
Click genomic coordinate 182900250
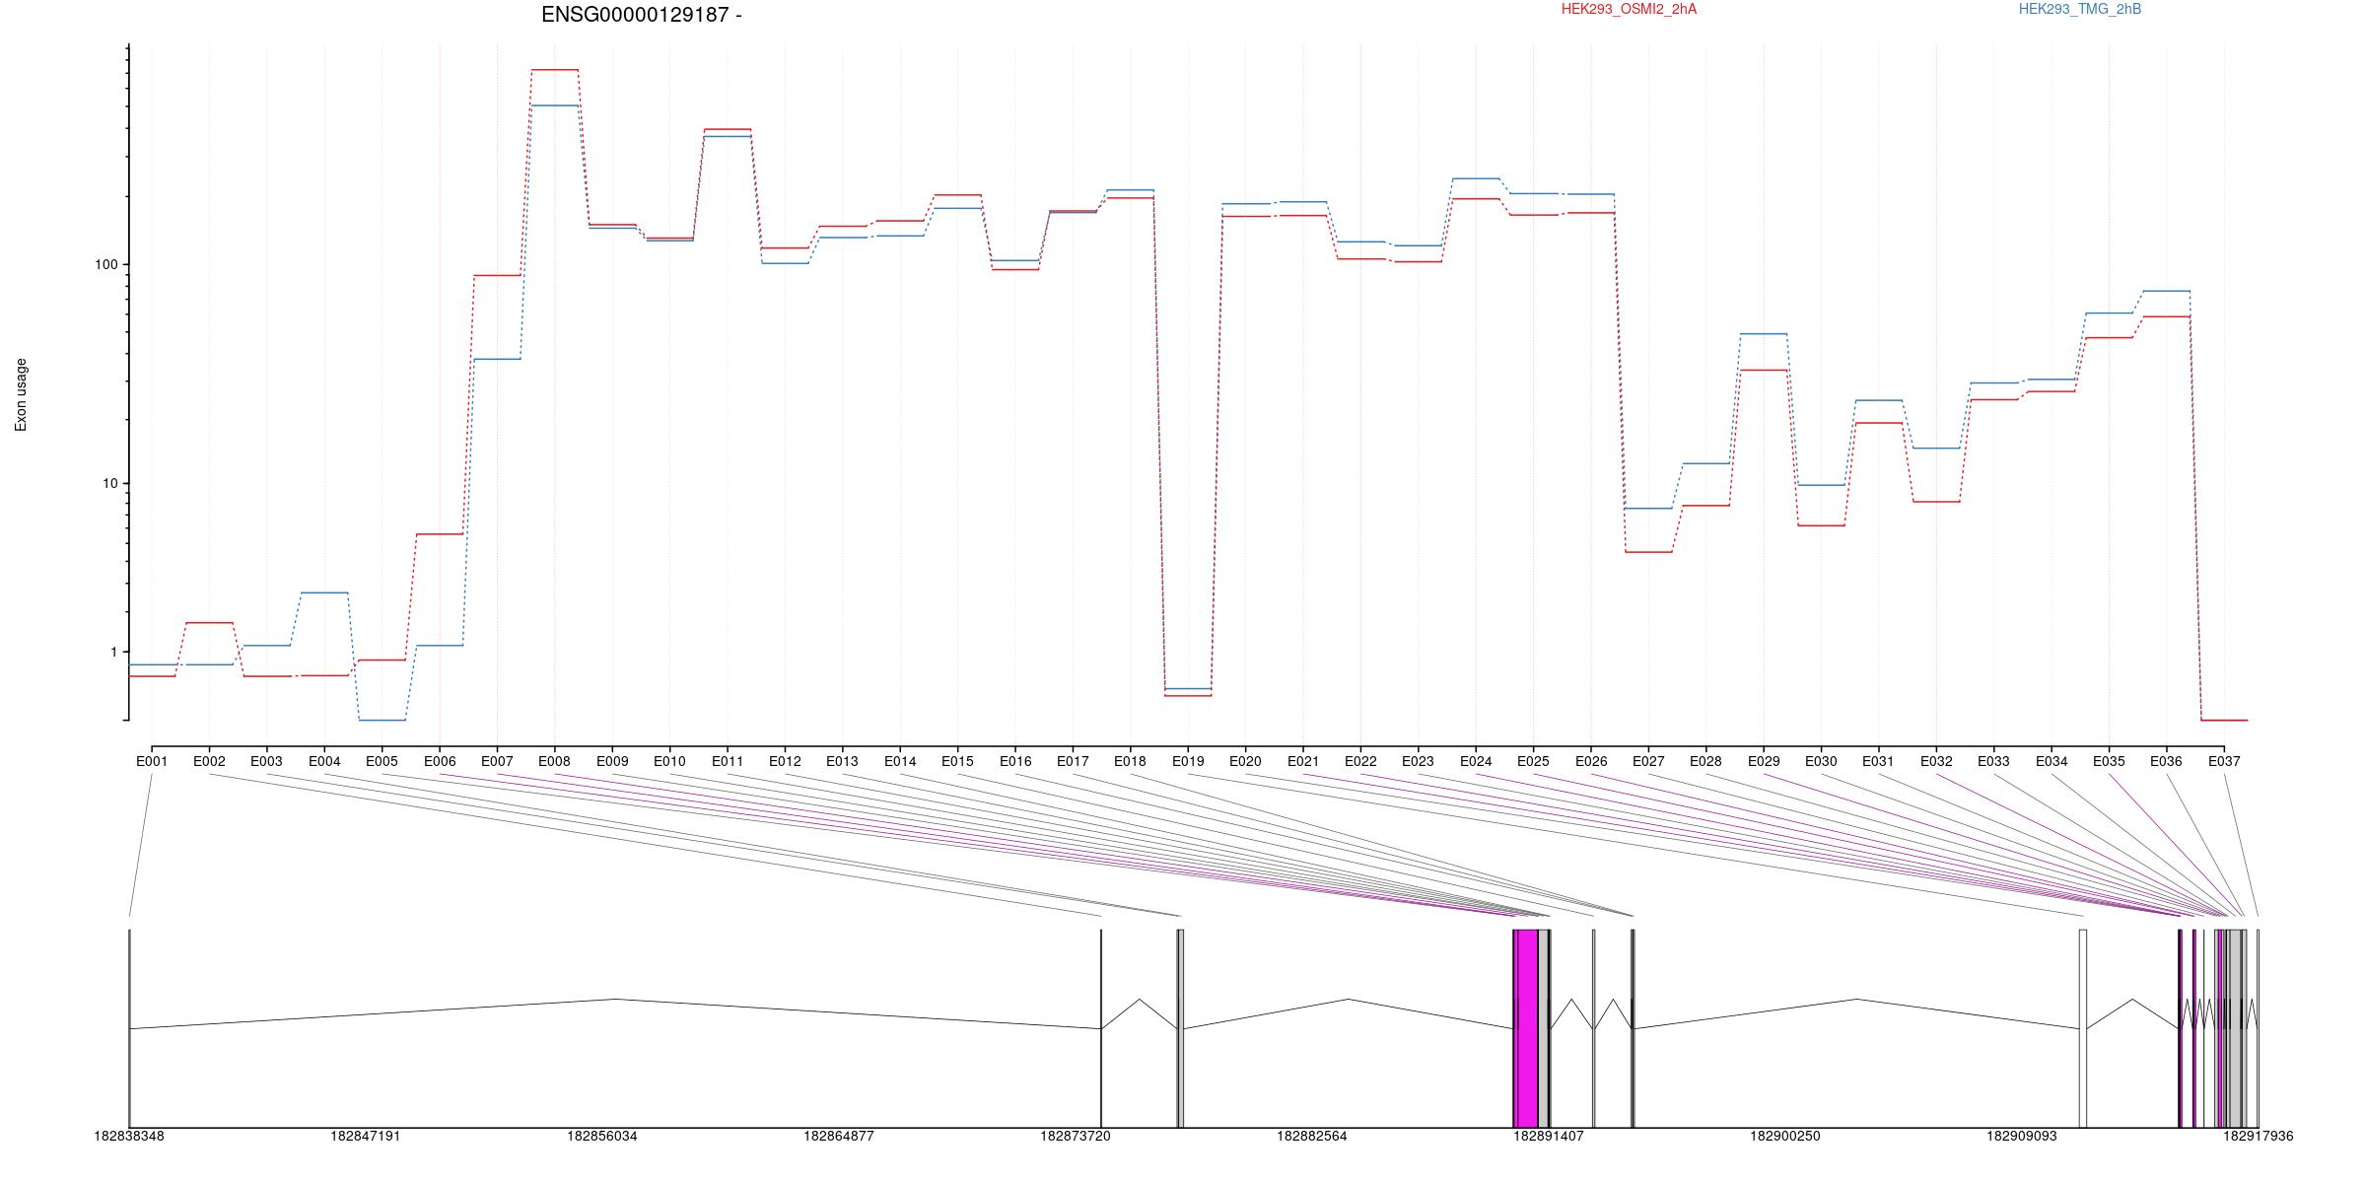(1785, 1137)
